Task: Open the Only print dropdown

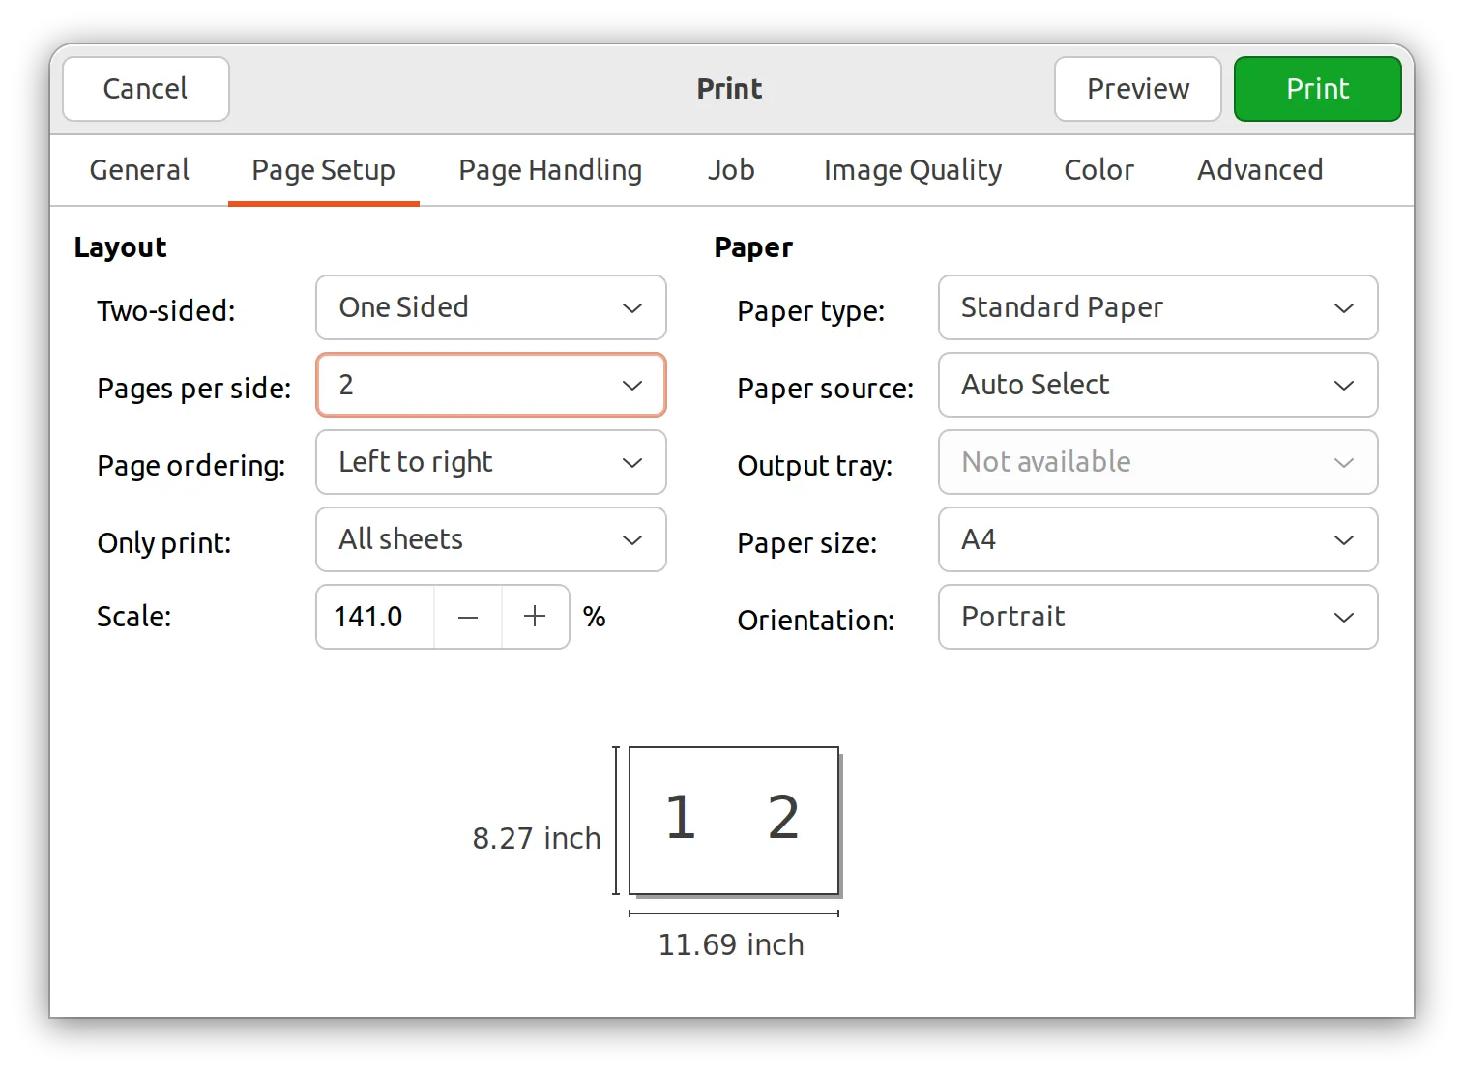Action: pyautogui.click(x=490, y=539)
